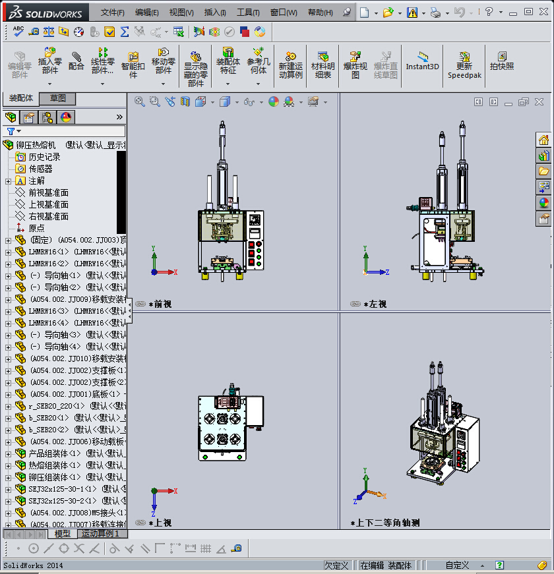Expand 产品组装体<1> tree node

pyautogui.click(x=8, y=454)
